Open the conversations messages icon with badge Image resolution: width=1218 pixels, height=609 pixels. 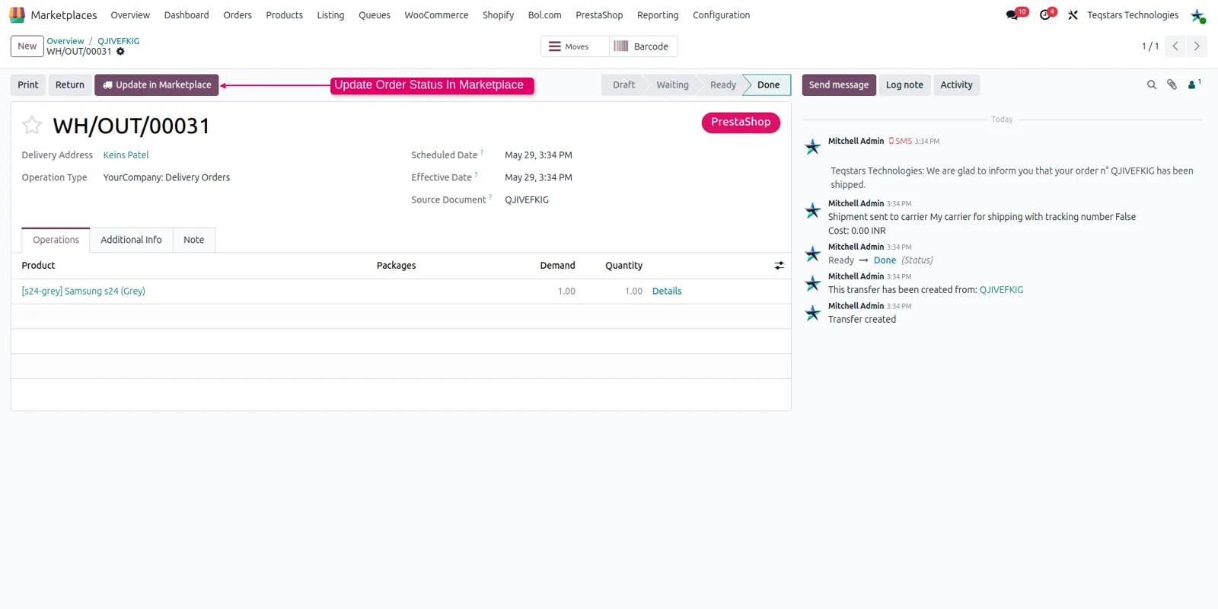[x=1012, y=14]
